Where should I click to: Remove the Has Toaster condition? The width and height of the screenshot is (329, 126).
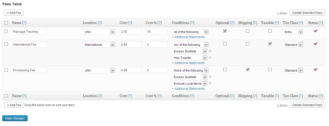(210, 57)
